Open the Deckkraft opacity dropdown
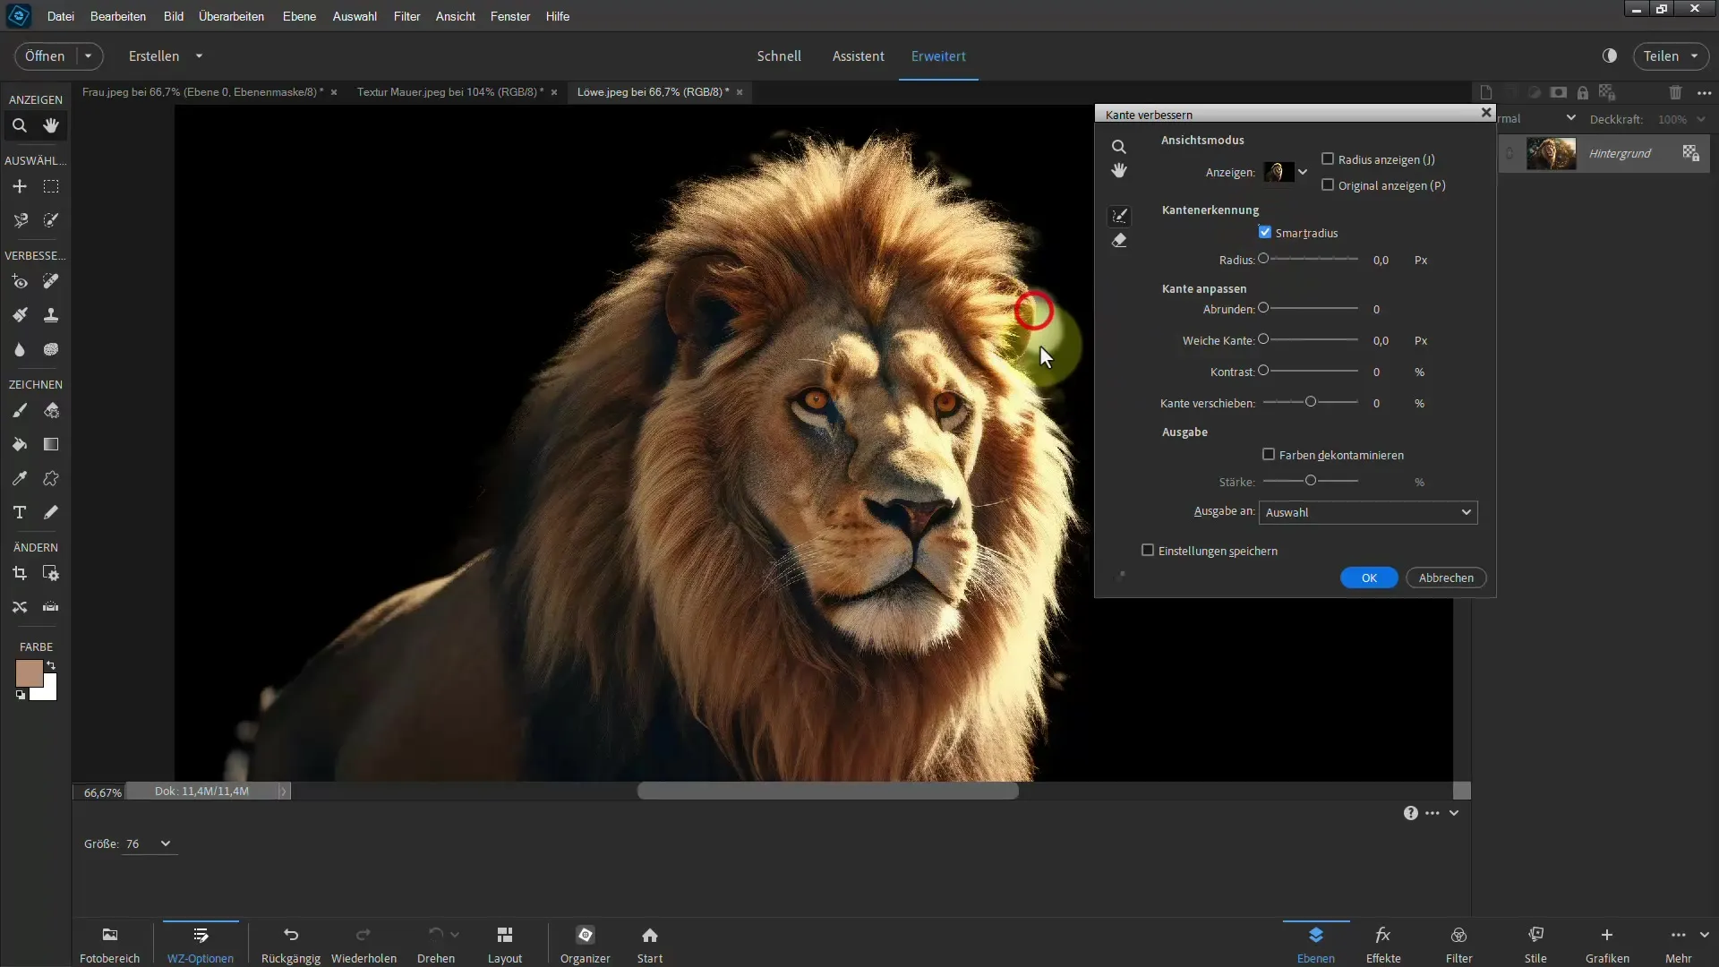Viewport: 1719px width, 967px height. point(1701,119)
